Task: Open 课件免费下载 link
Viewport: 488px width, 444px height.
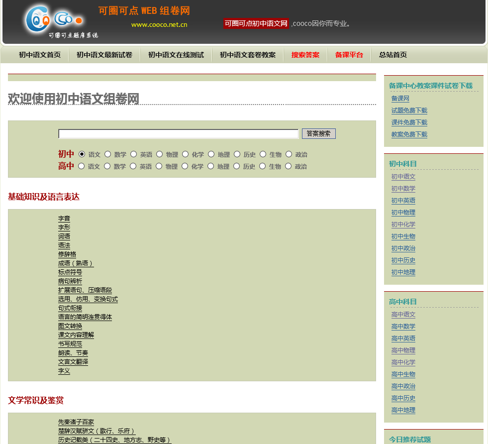Action: click(409, 122)
